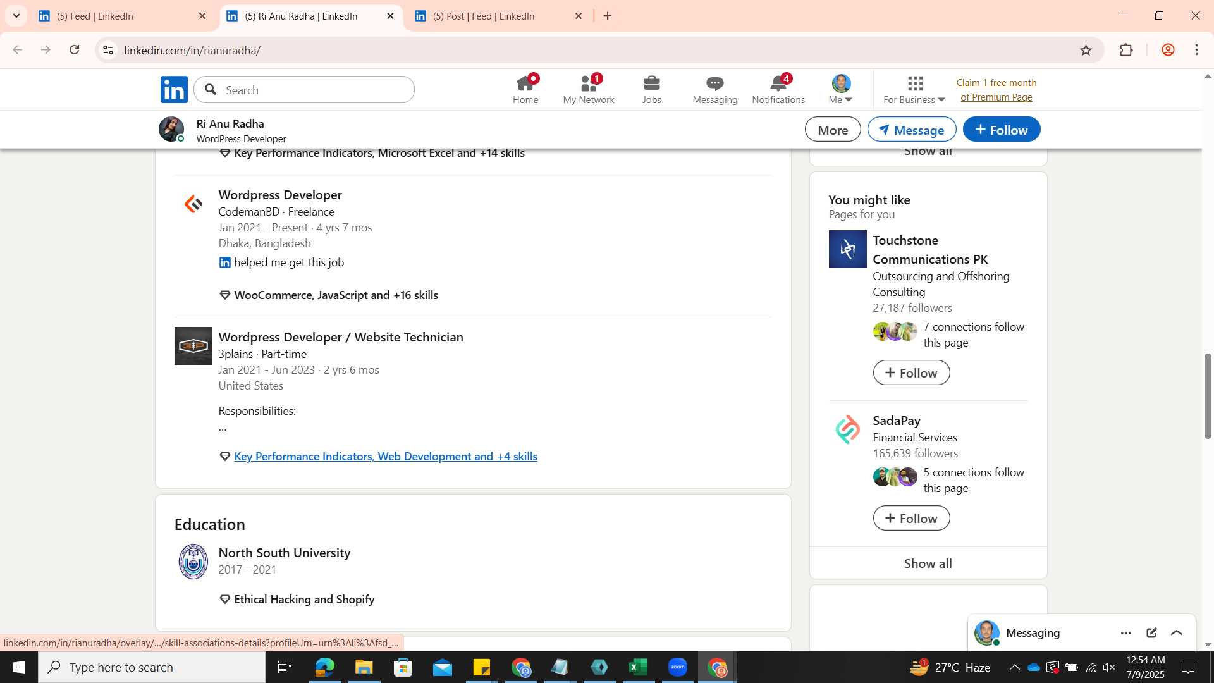The height and width of the screenshot is (683, 1214).
Task: Open My Network icon
Action: point(589,90)
